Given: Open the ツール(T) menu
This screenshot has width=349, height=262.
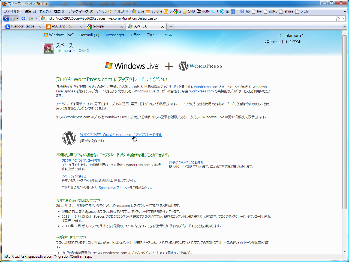Looking at the screenshot, I should click(x=104, y=11).
